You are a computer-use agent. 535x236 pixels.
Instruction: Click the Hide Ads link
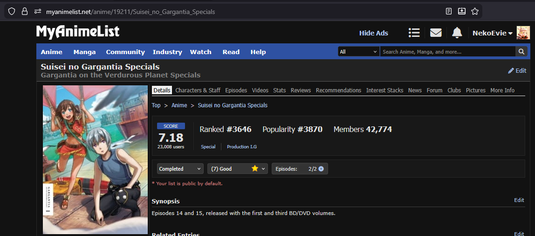coord(374,33)
